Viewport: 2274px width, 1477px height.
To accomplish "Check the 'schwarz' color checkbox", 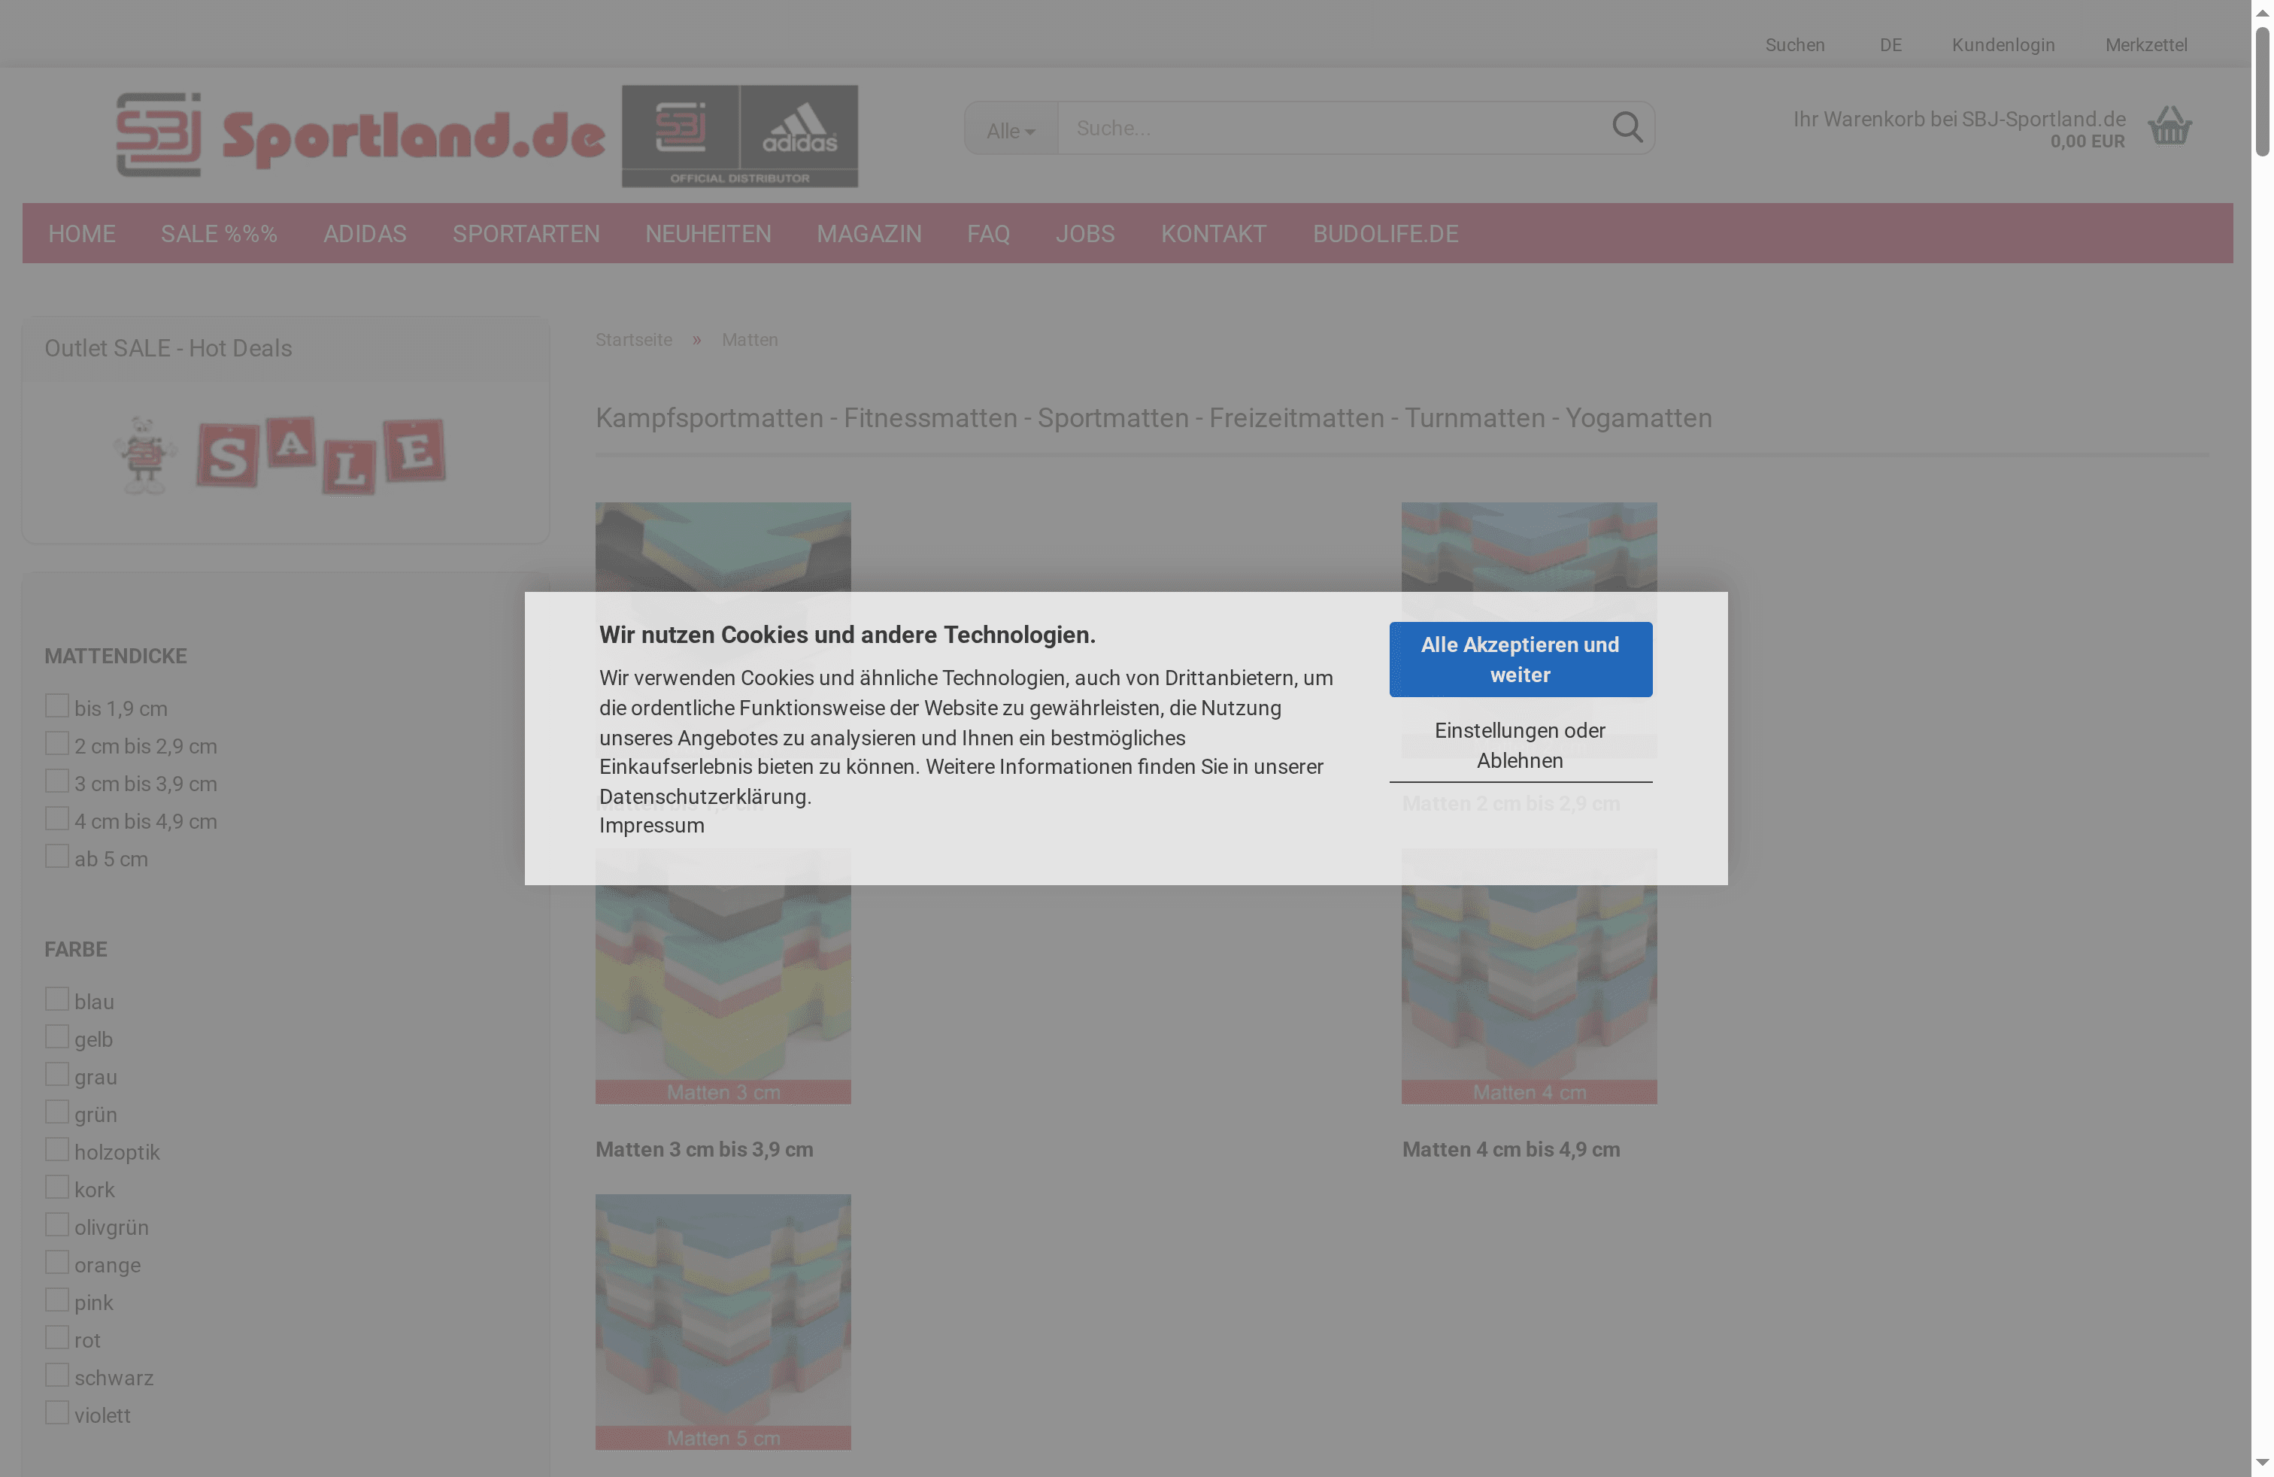I will pos(56,1374).
